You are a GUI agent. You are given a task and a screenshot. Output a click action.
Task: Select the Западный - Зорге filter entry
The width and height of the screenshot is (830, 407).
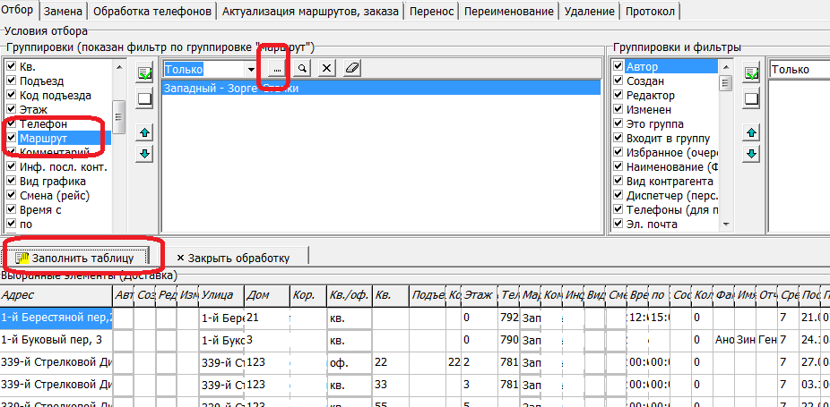[230, 89]
